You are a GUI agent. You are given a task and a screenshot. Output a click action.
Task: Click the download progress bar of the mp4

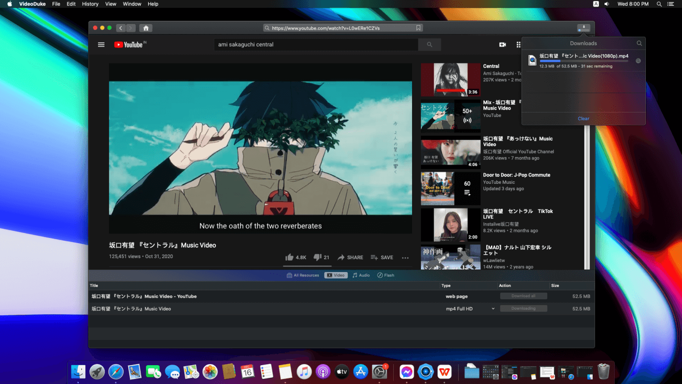point(584,61)
